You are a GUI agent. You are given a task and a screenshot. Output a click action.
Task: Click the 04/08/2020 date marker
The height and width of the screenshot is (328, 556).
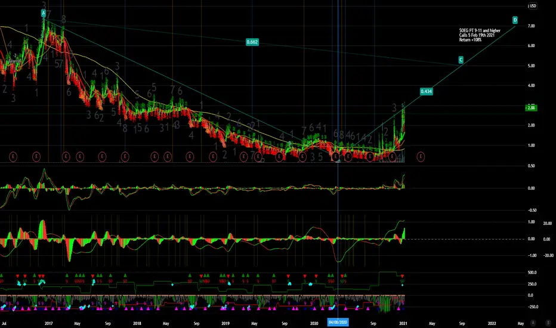338,322
